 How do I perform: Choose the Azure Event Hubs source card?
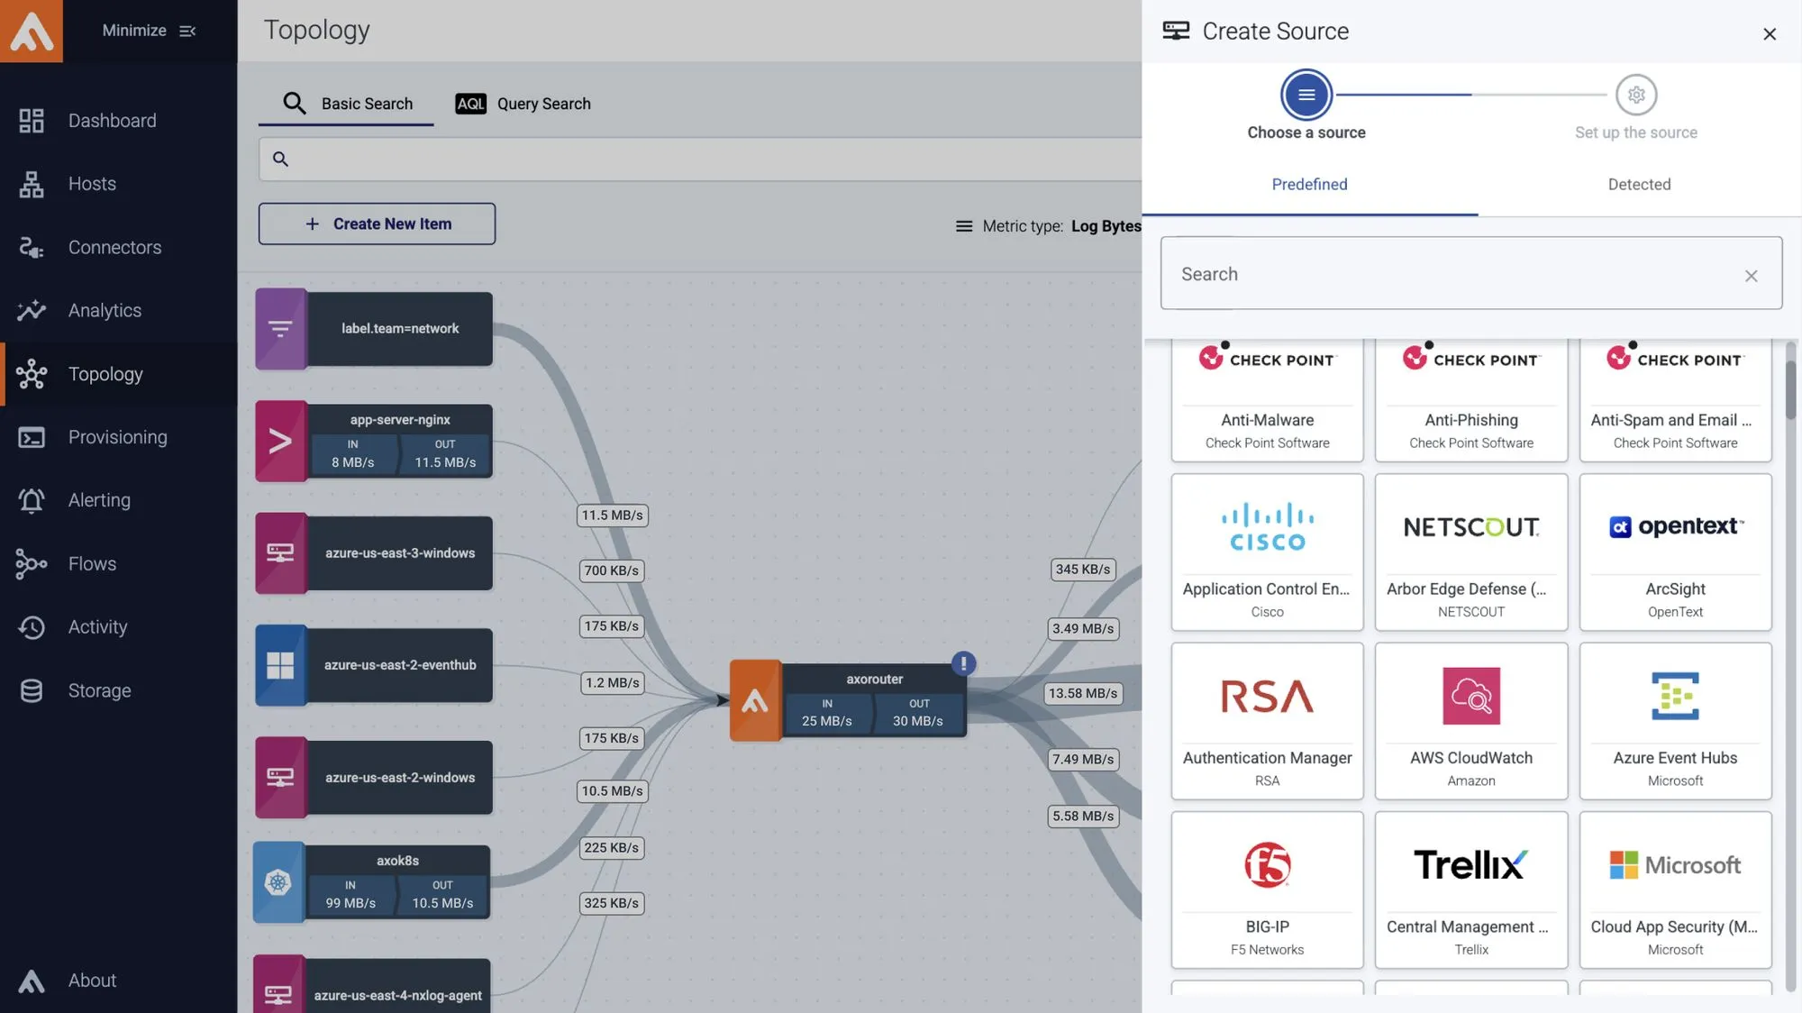click(x=1674, y=720)
